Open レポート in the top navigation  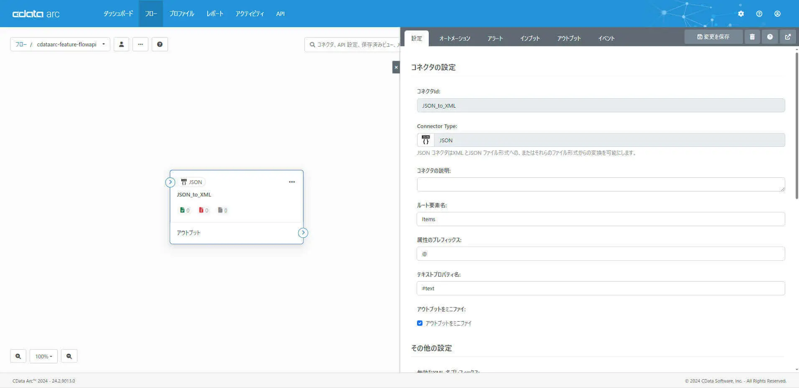coord(215,14)
